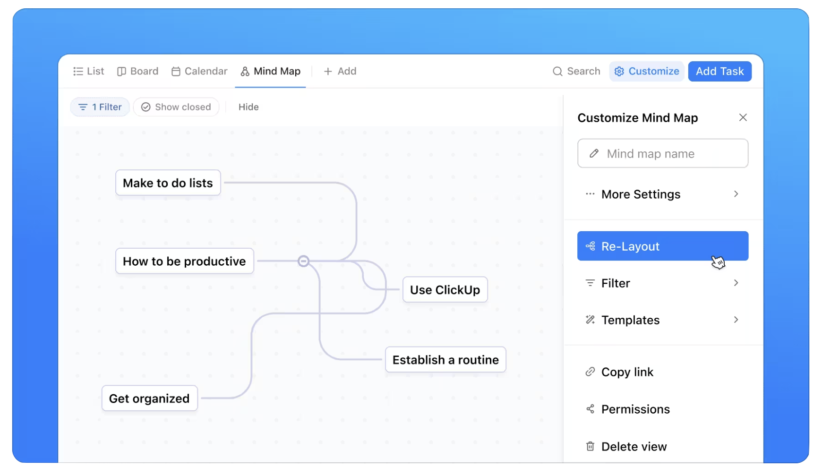Click the Add Task button

(719, 71)
